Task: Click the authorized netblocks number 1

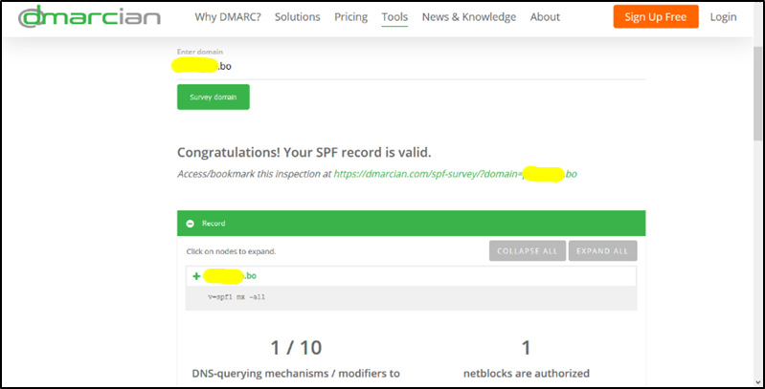Action: point(526,348)
